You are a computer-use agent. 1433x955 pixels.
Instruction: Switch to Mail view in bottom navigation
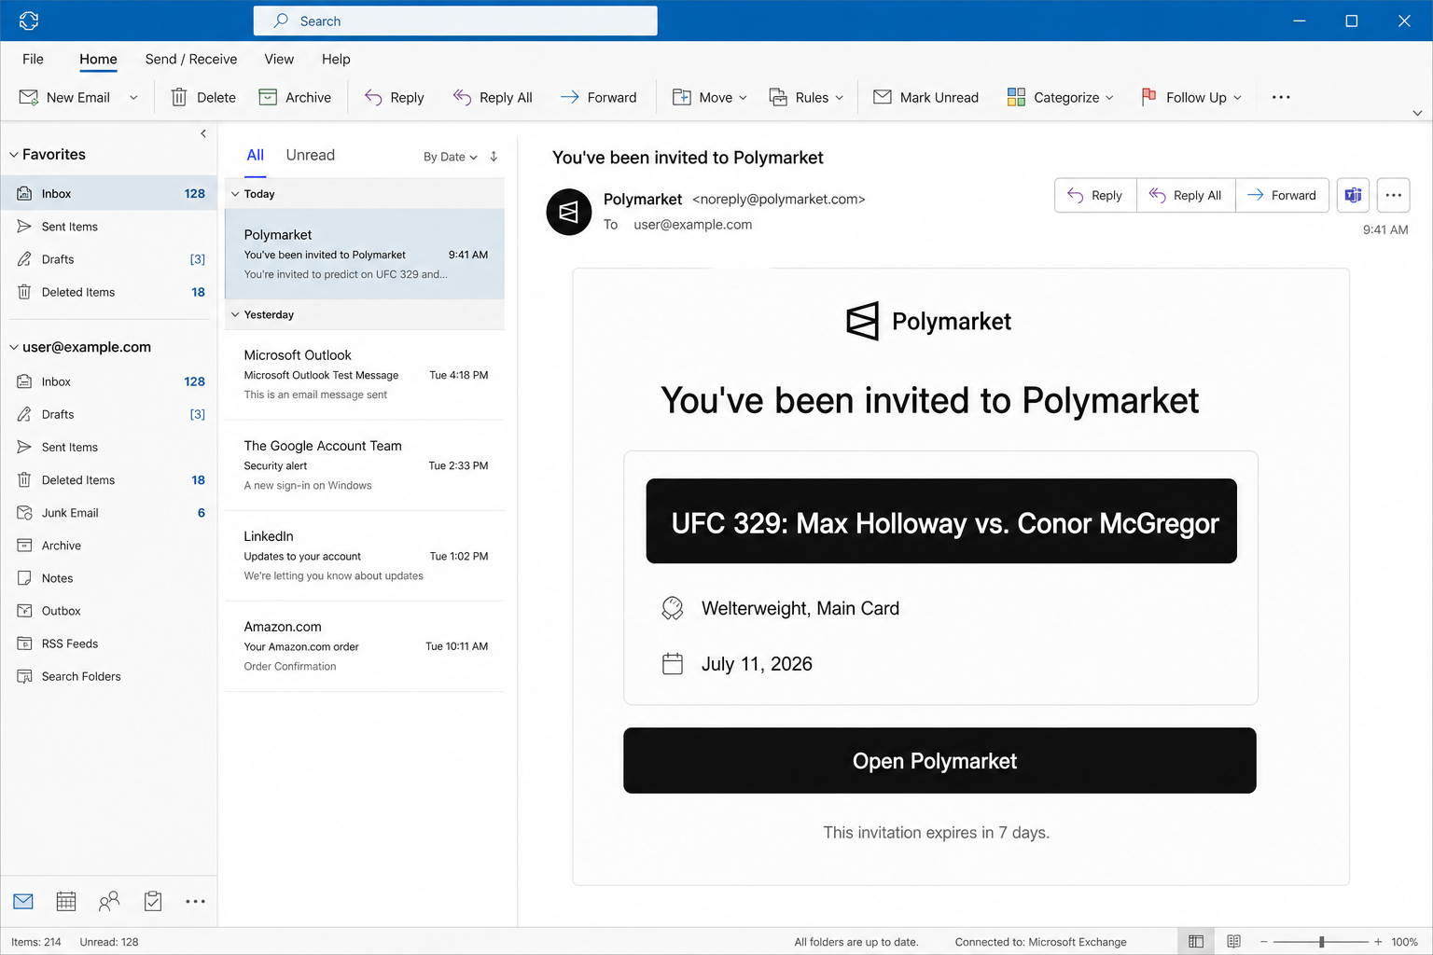pyautogui.click(x=23, y=901)
